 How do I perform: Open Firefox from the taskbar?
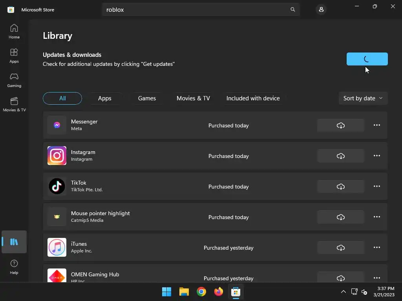pos(218,292)
